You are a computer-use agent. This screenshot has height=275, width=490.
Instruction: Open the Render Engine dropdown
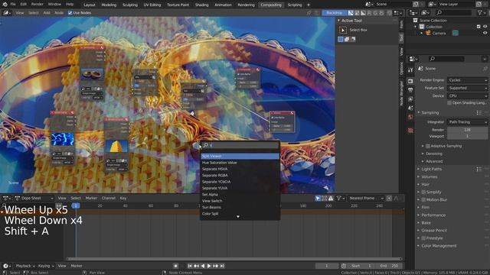468,80
